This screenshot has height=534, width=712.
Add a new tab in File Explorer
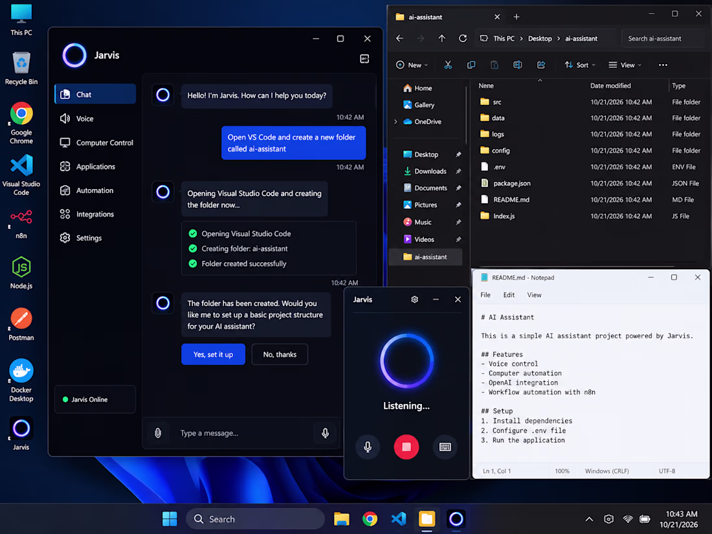517,17
